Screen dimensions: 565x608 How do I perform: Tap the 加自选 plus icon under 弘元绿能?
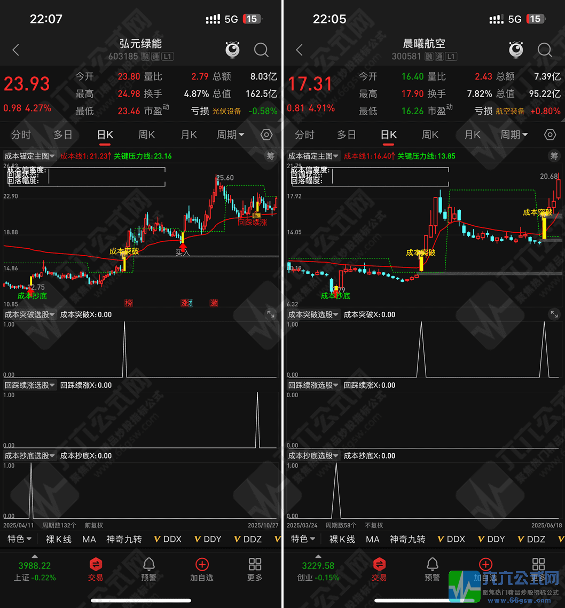pyautogui.click(x=202, y=569)
